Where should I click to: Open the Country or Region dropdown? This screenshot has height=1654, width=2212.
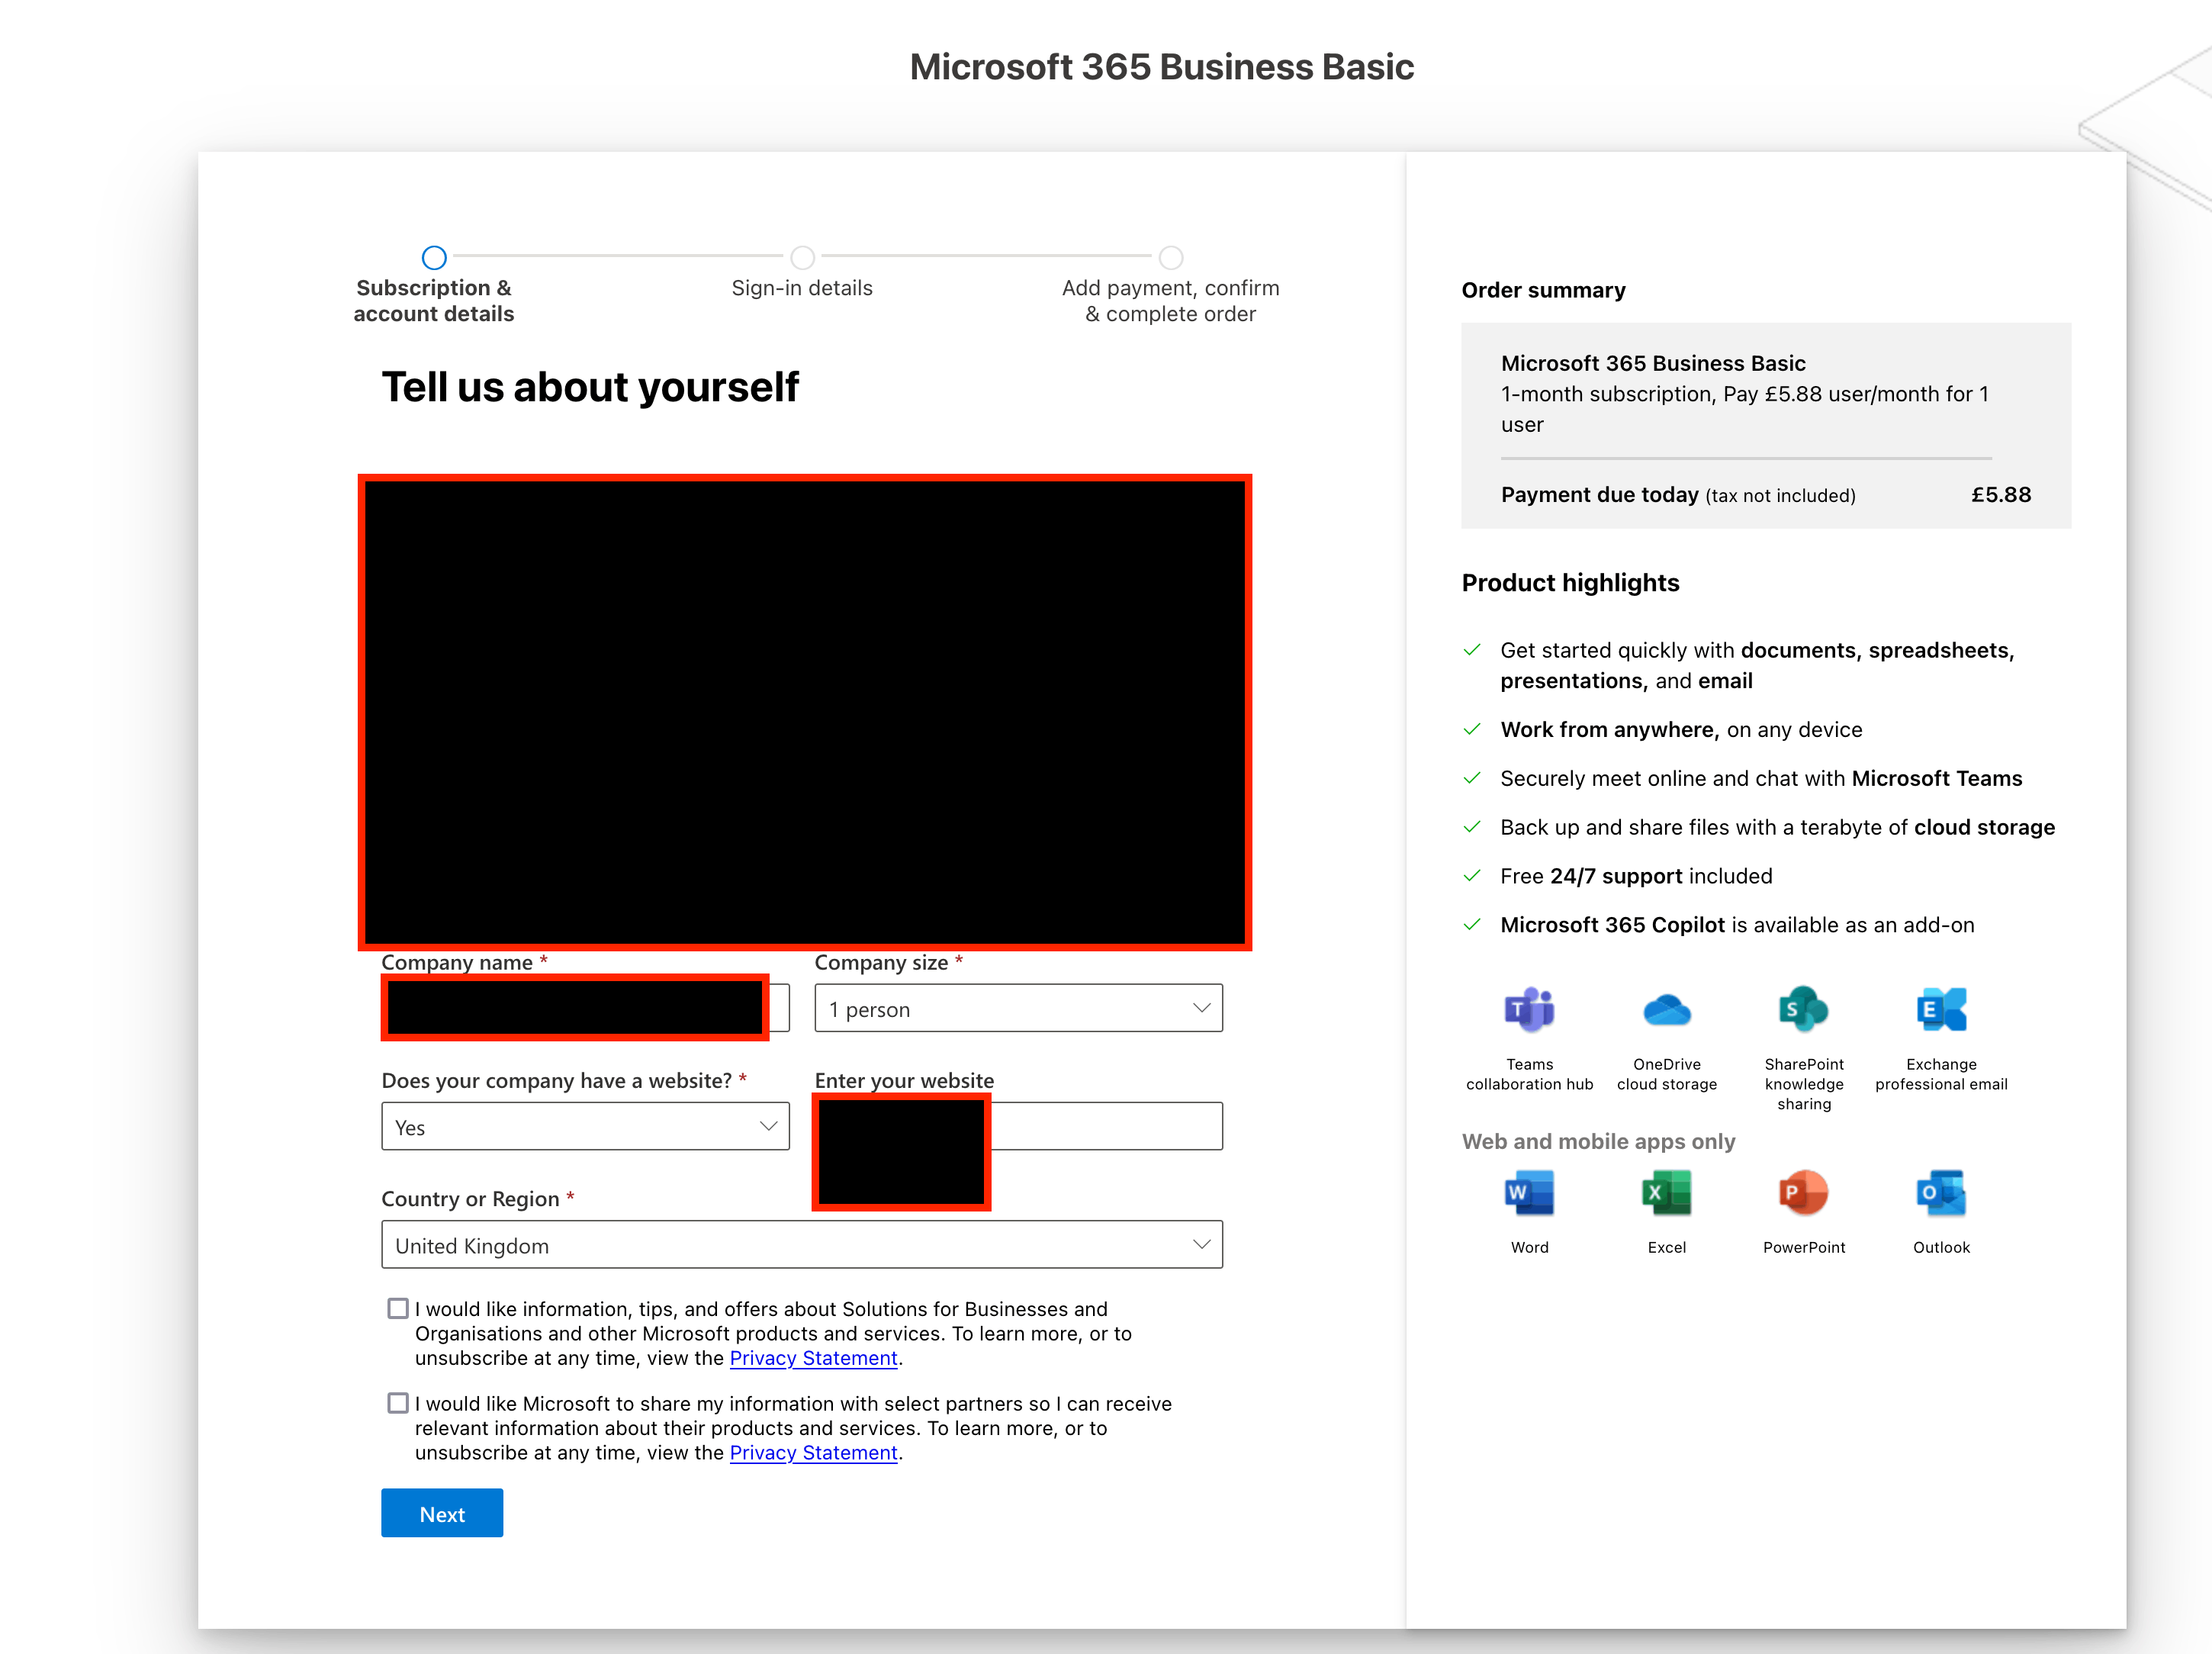coord(802,1245)
